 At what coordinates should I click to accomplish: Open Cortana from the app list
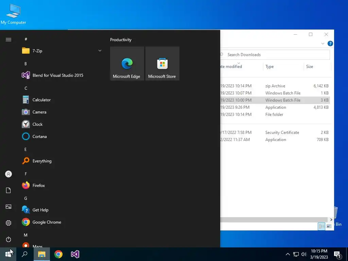pos(62,137)
